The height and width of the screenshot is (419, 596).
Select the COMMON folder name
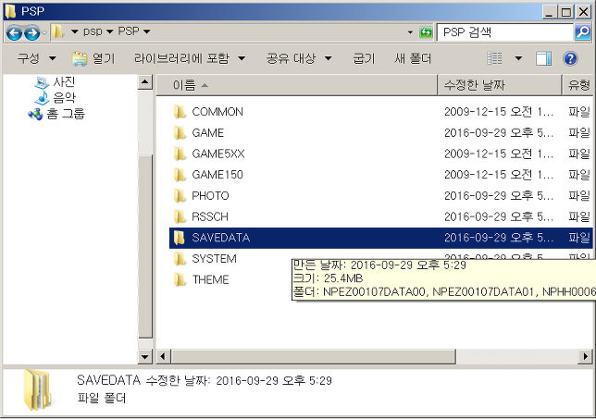[217, 112]
